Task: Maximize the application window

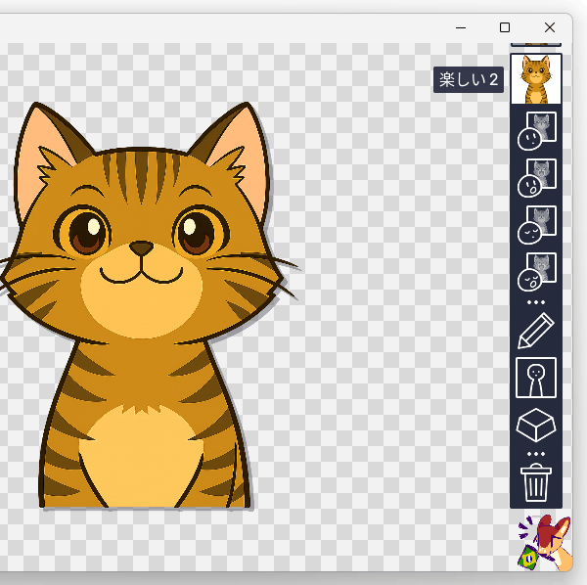Action: [x=505, y=27]
